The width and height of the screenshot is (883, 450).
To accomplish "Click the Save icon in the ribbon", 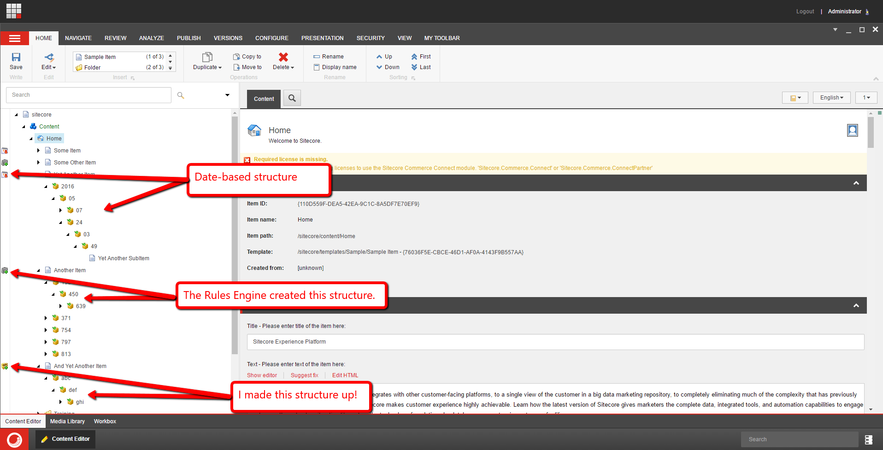I will click(x=16, y=58).
